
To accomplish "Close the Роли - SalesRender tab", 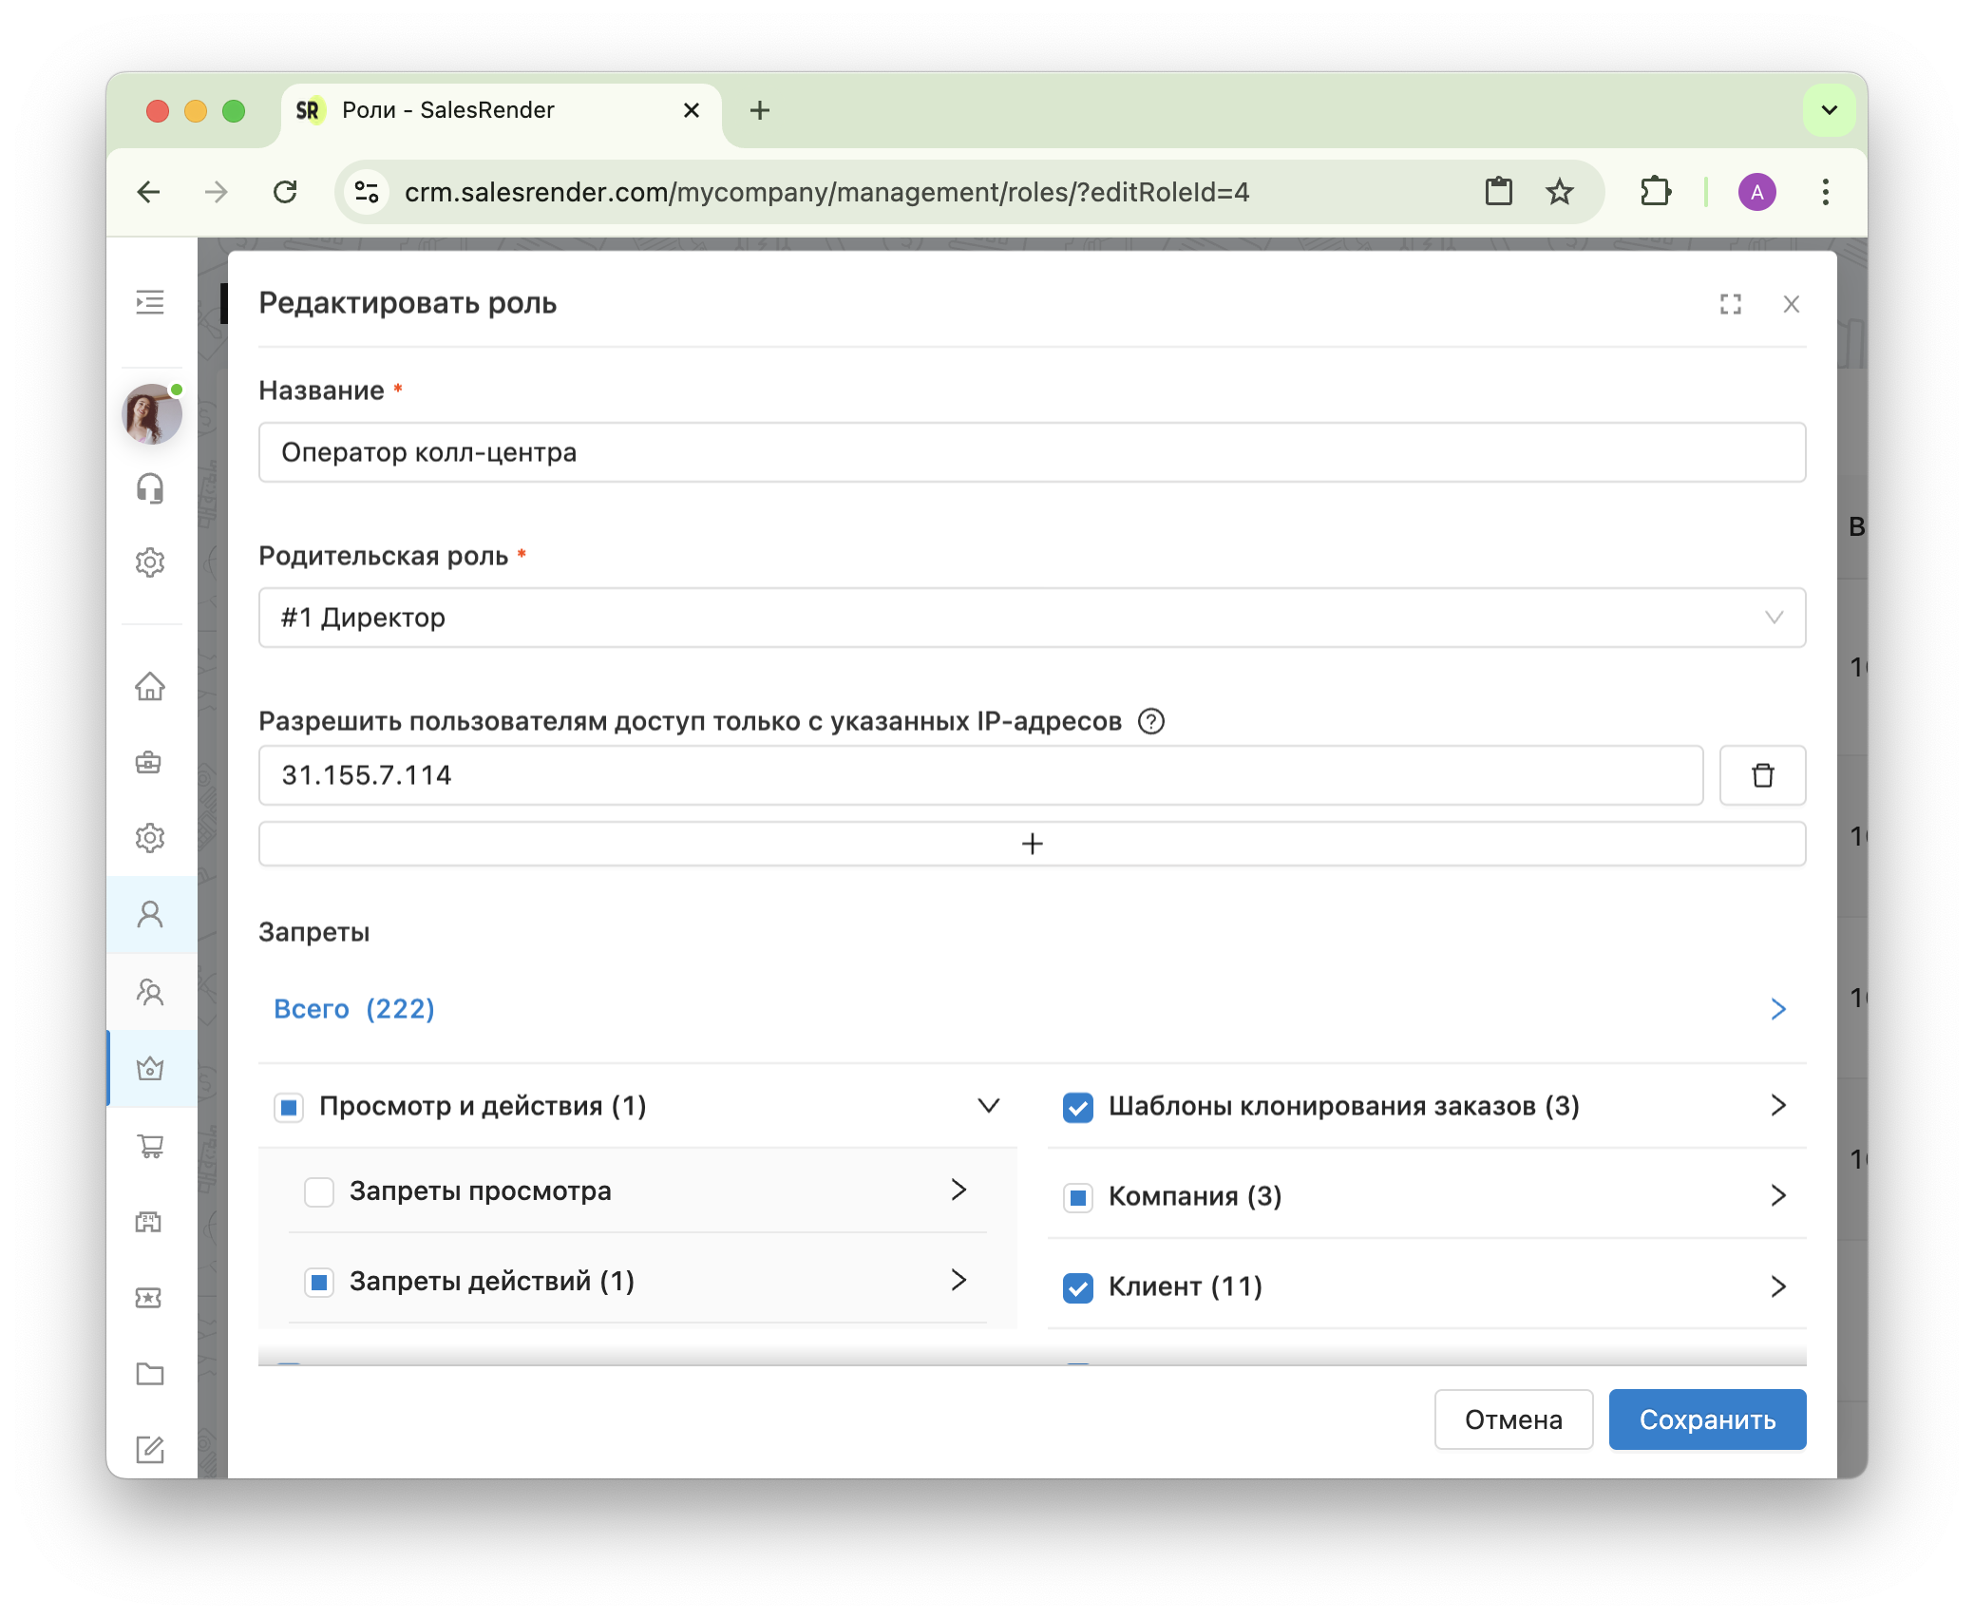I will (x=692, y=110).
